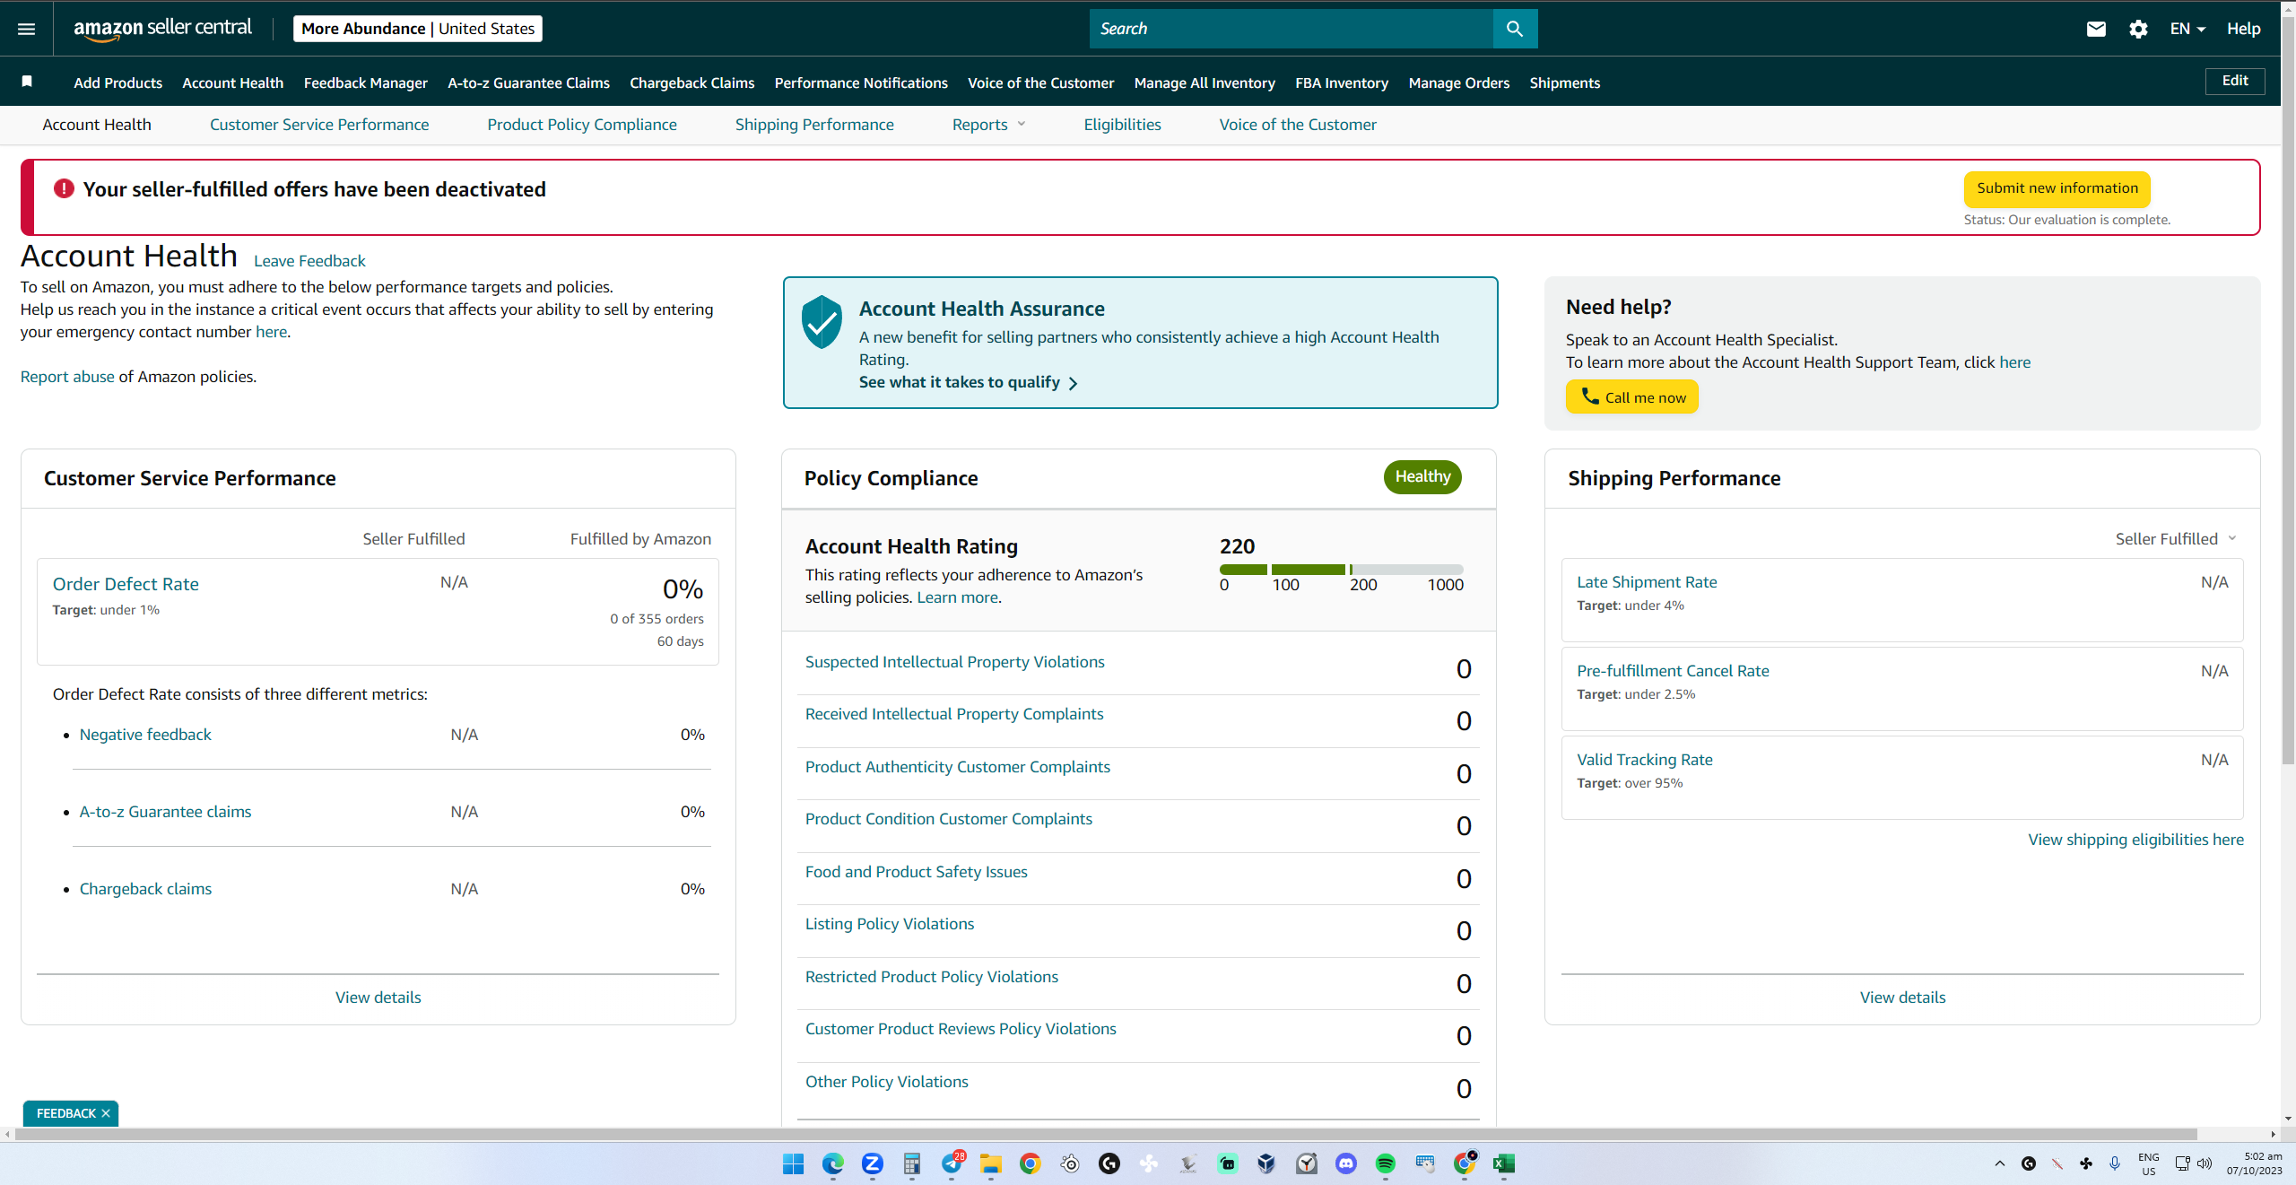The width and height of the screenshot is (2296, 1185).
Task: Open Voice of the Customer sub-tab
Action: tap(1298, 125)
